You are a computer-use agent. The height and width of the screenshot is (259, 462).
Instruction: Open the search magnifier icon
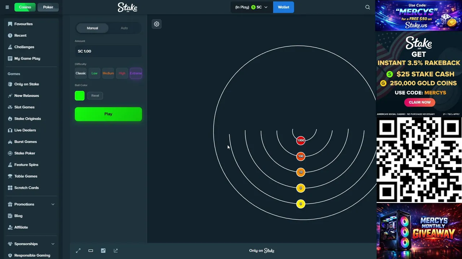coord(367,7)
